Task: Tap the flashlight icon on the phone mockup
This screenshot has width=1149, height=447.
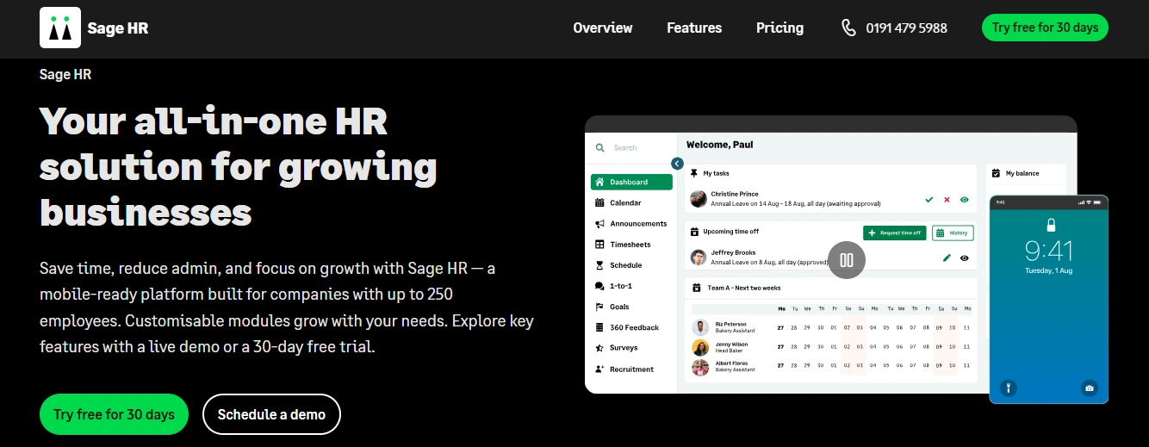Action: coord(1008,388)
